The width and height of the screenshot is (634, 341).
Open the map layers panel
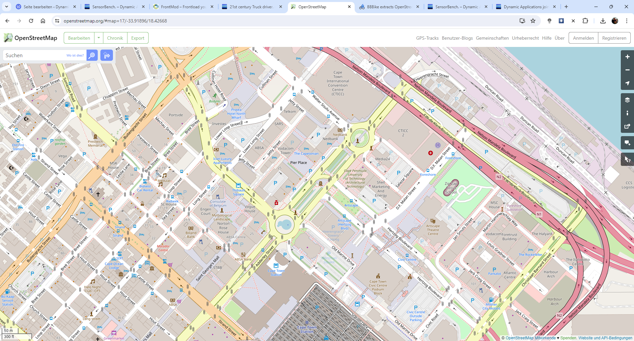pyautogui.click(x=627, y=100)
